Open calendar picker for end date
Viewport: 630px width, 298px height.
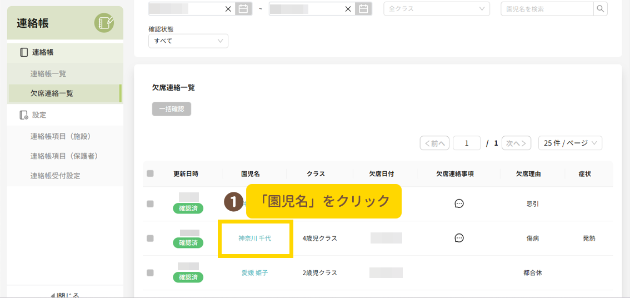click(x=363, y=9)
